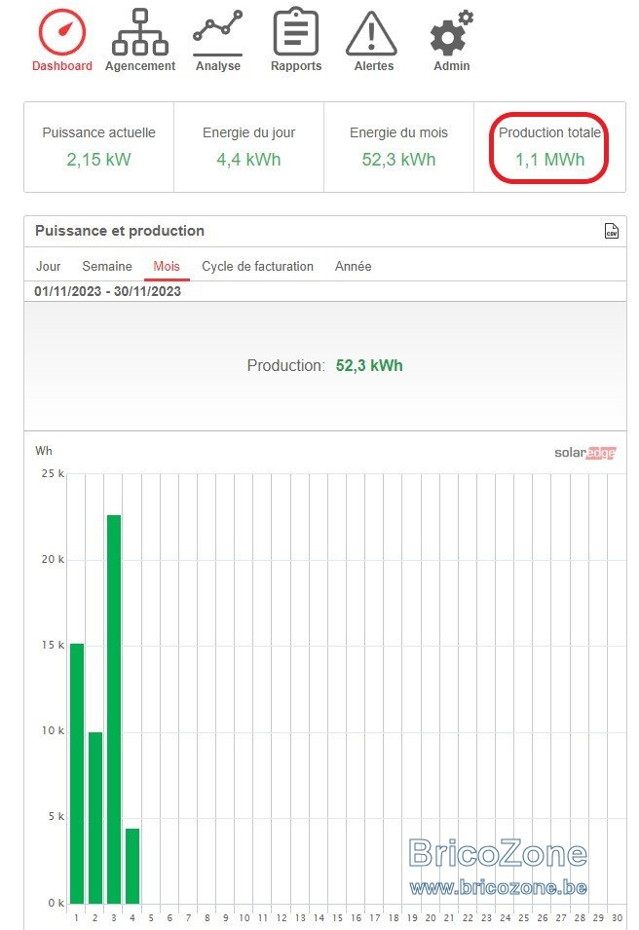Click the date range 01/11/2023 - 30/11/2023
The height and width of the screenshot is (930, 639).
click(107, 291)
